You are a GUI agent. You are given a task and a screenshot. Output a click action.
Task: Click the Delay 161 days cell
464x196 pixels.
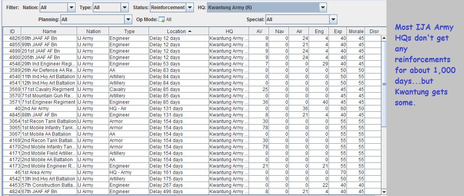pos(179,172)
